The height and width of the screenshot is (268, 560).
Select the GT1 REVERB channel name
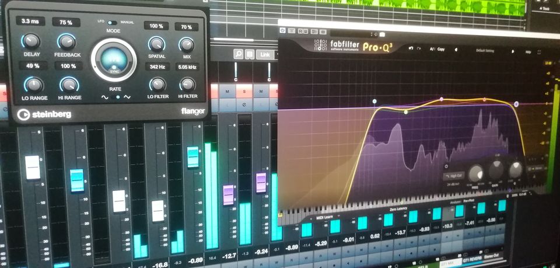(x=472, y=258)
